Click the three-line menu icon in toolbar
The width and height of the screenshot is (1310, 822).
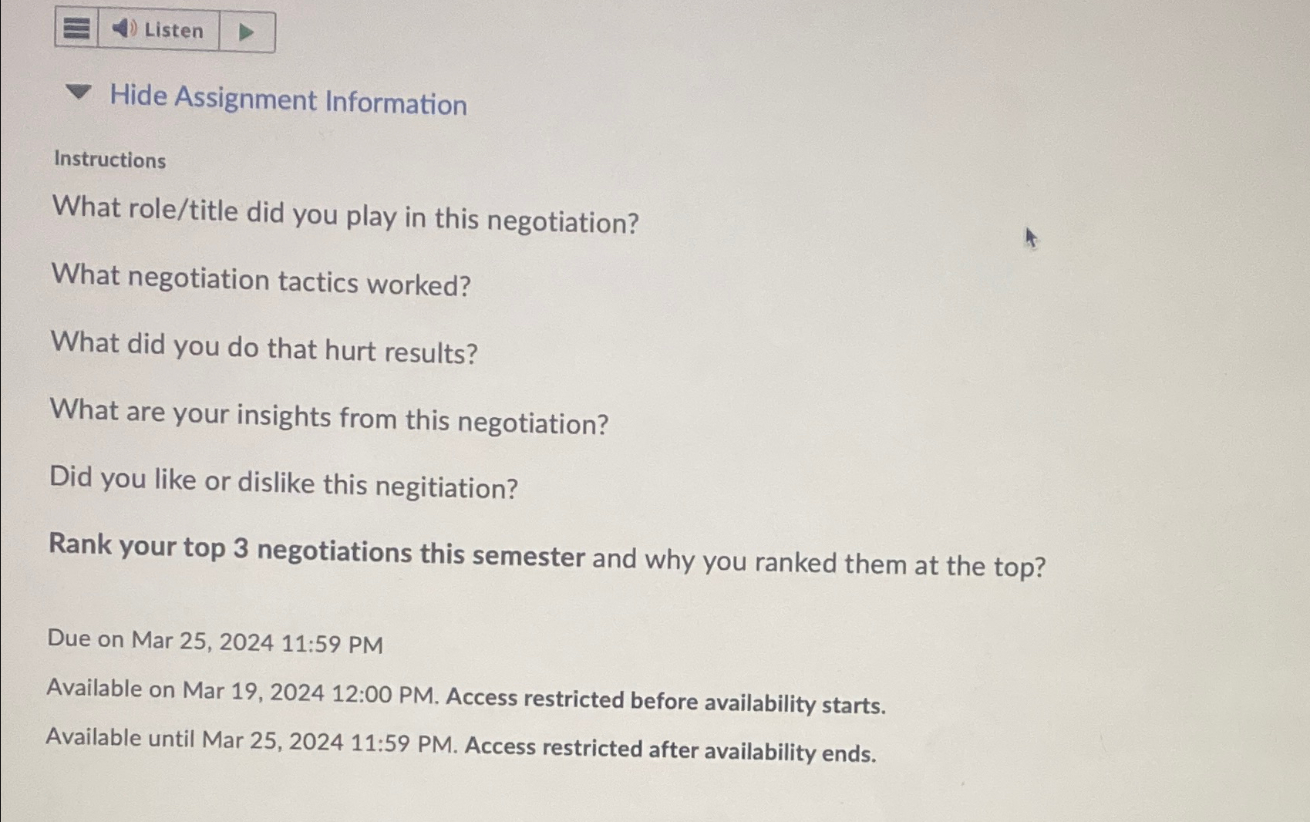click(x=76, y=29)
